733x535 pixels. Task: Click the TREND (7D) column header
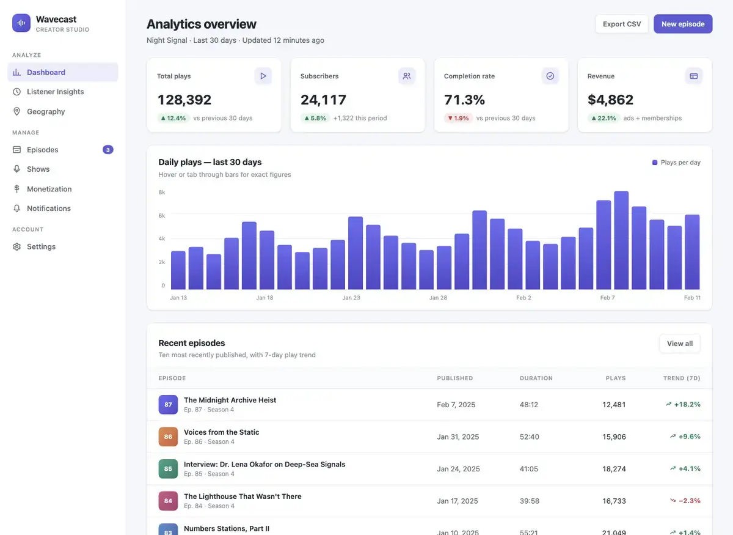click(682, 378)
